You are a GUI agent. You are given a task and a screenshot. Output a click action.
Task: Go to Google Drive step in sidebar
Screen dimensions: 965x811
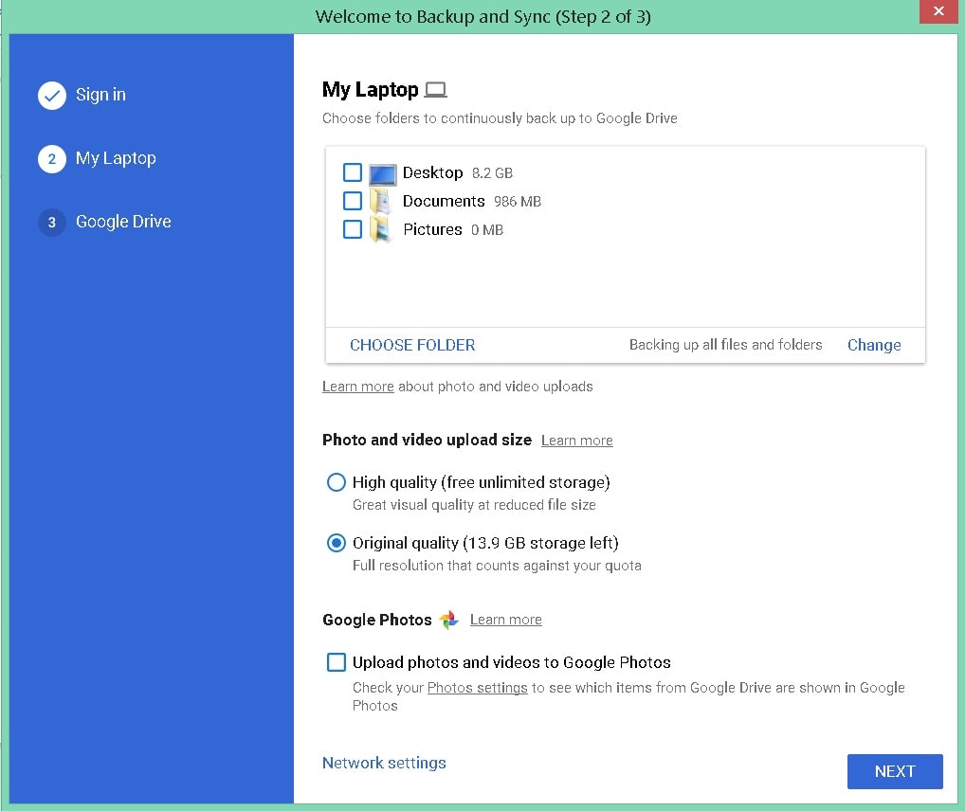click(123, 222)
